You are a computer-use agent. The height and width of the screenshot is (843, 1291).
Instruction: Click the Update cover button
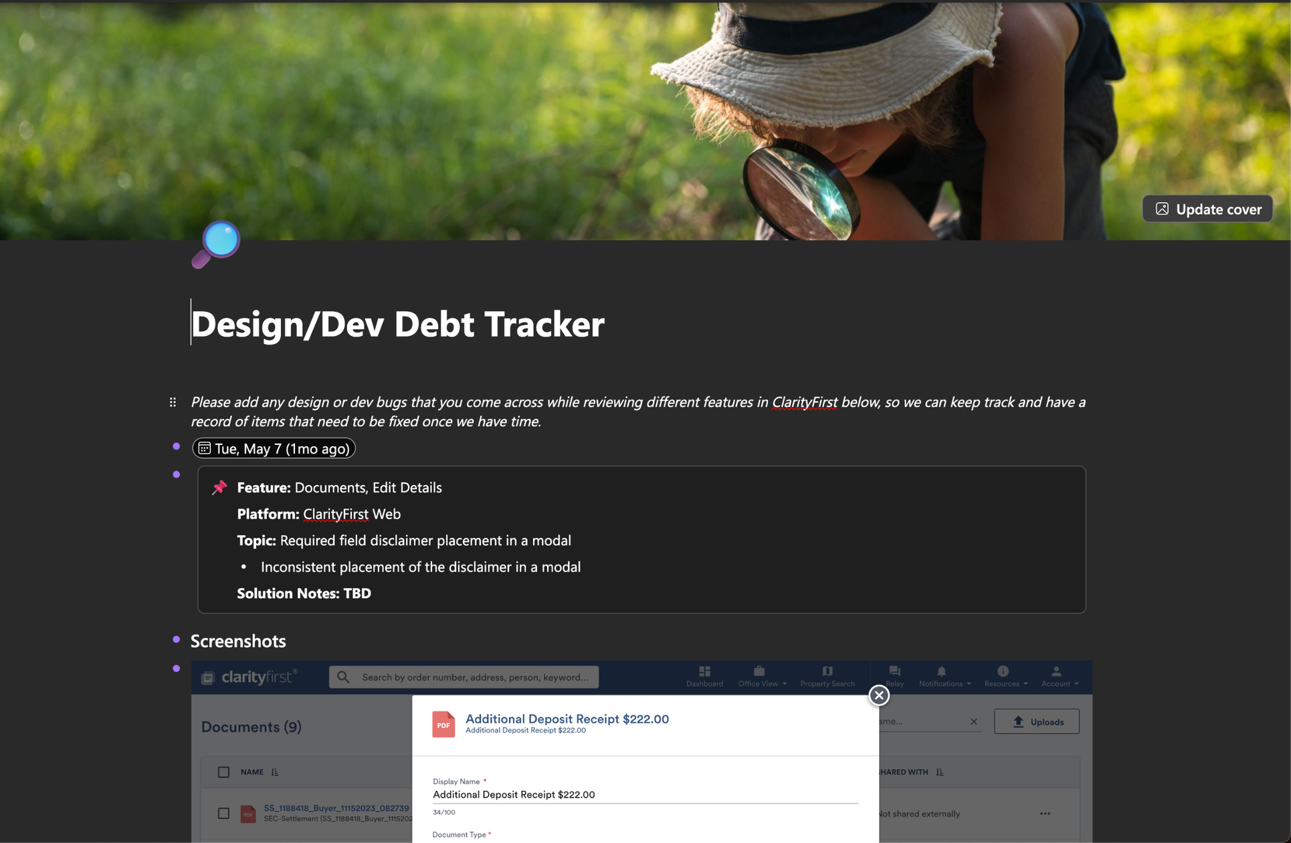pyautogui.click(x=1207, y=209)
